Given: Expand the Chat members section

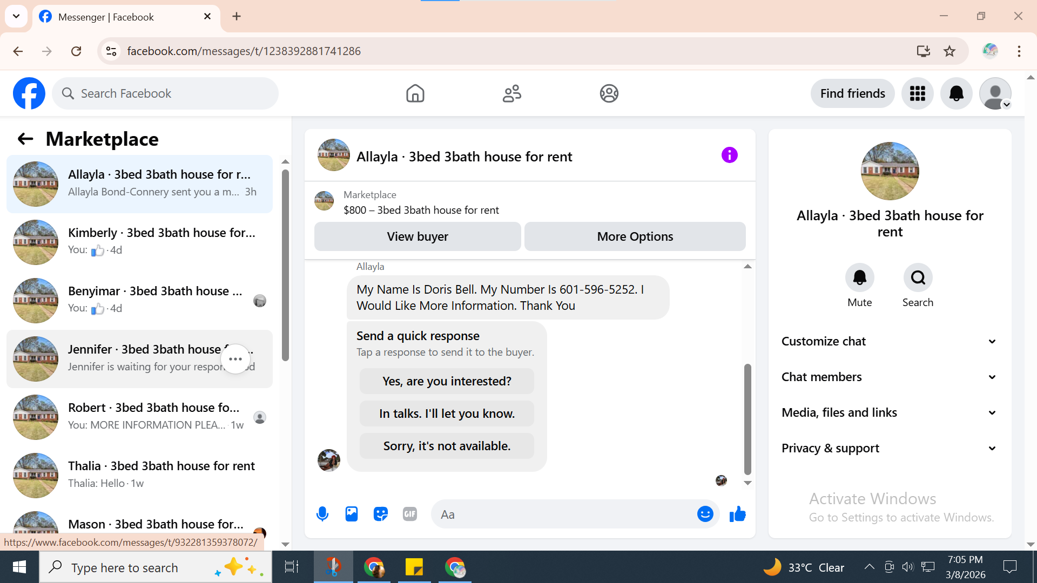Looking at the screenshot, I should (889, 377).
